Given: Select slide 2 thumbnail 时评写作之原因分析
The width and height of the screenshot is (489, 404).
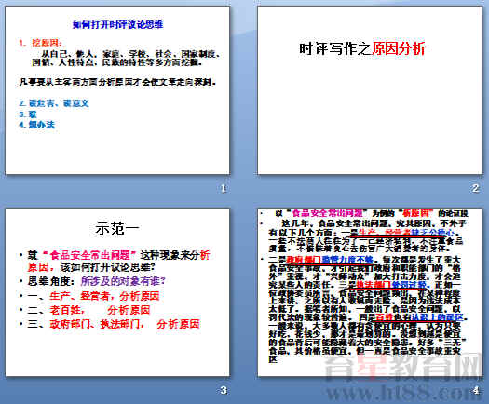Looking at the screenshot, I should click(370, 90).
